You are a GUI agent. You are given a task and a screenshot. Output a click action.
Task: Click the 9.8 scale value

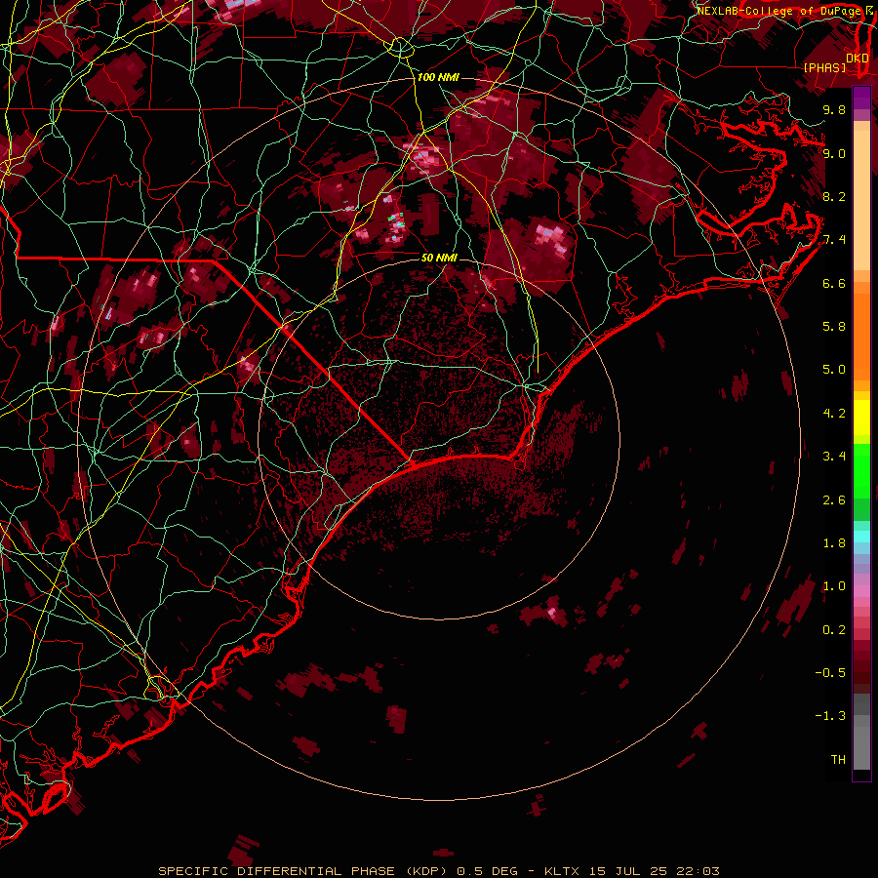pyautogui.click(x=834, y=110)
